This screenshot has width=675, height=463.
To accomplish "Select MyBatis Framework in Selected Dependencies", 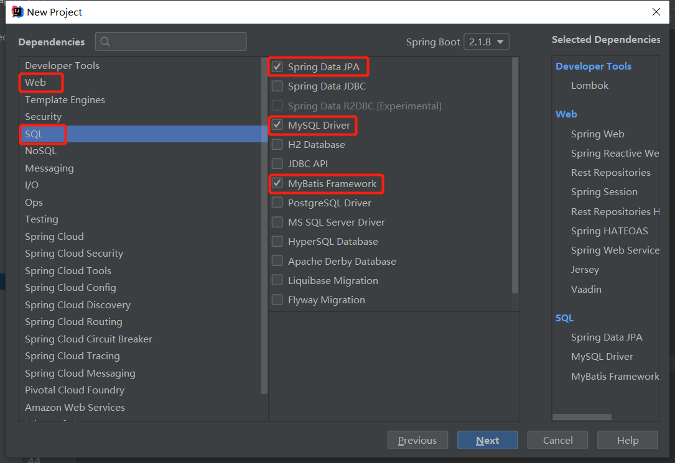I will [615, 377].
